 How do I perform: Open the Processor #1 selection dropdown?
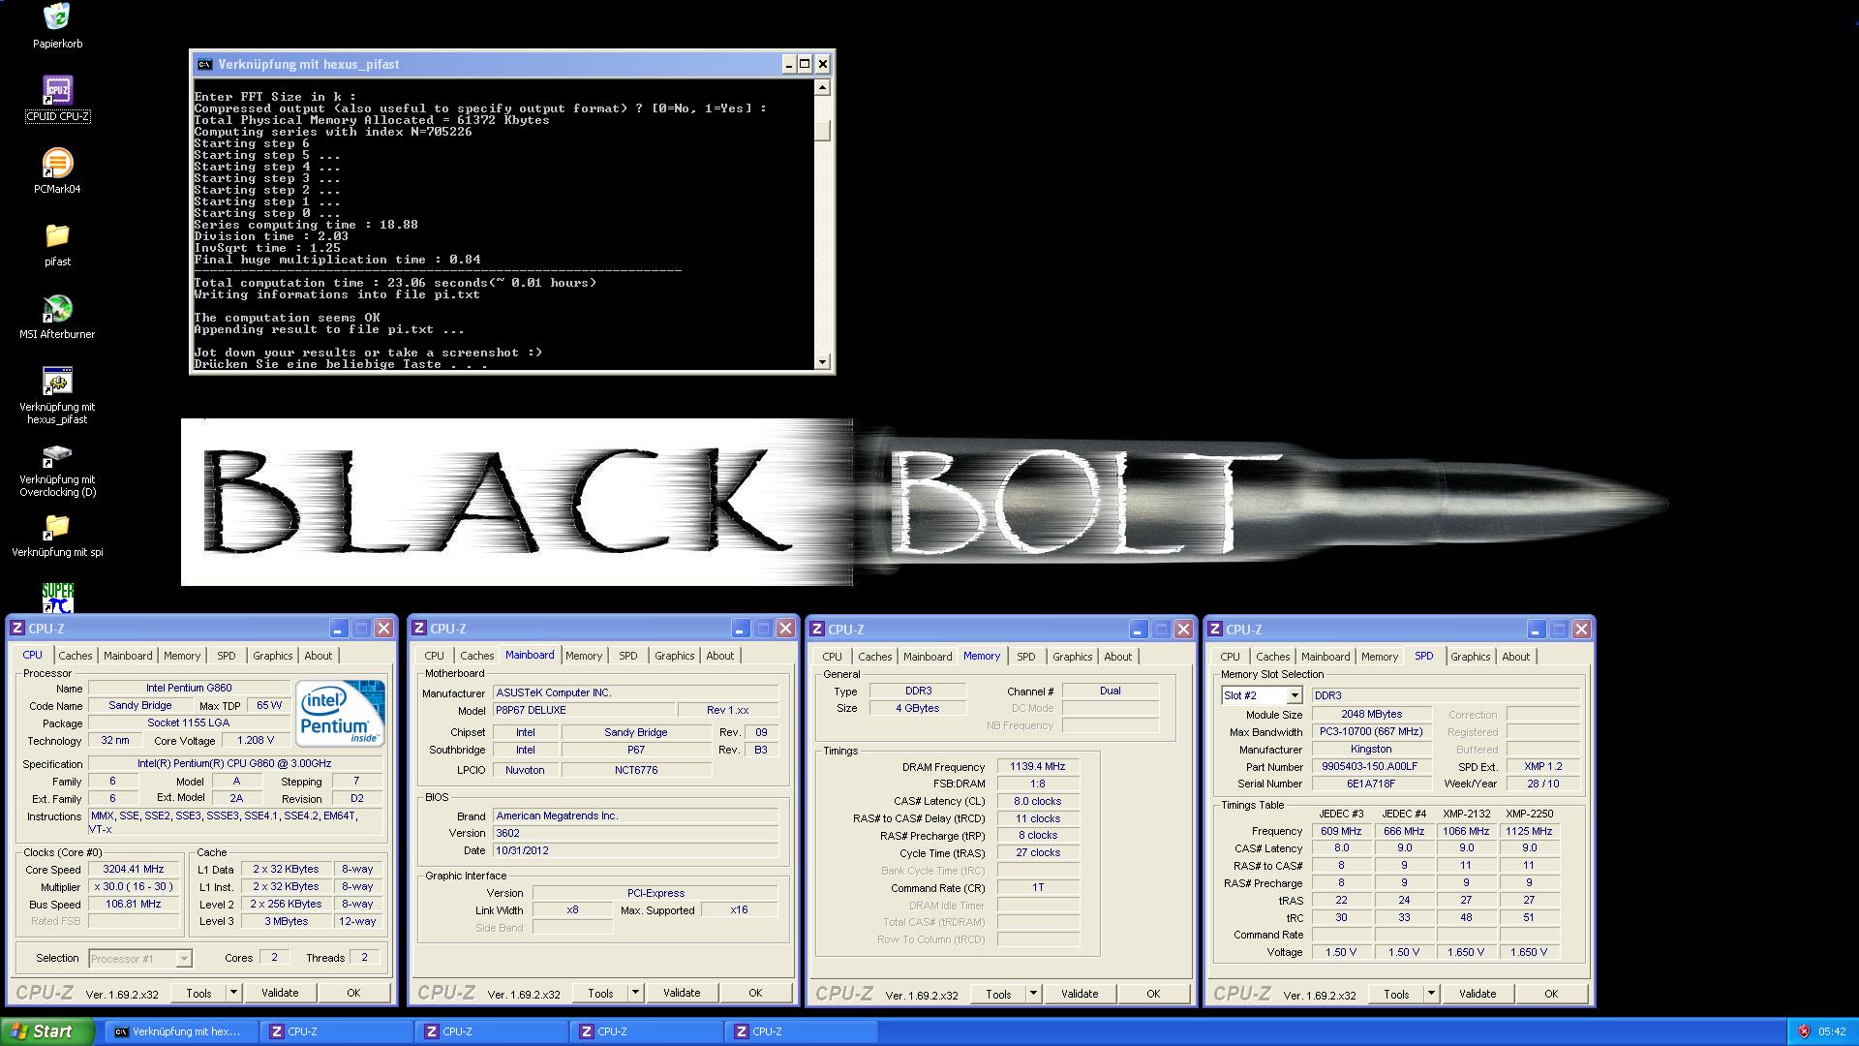pyautogui.click(x=184, y=959)
